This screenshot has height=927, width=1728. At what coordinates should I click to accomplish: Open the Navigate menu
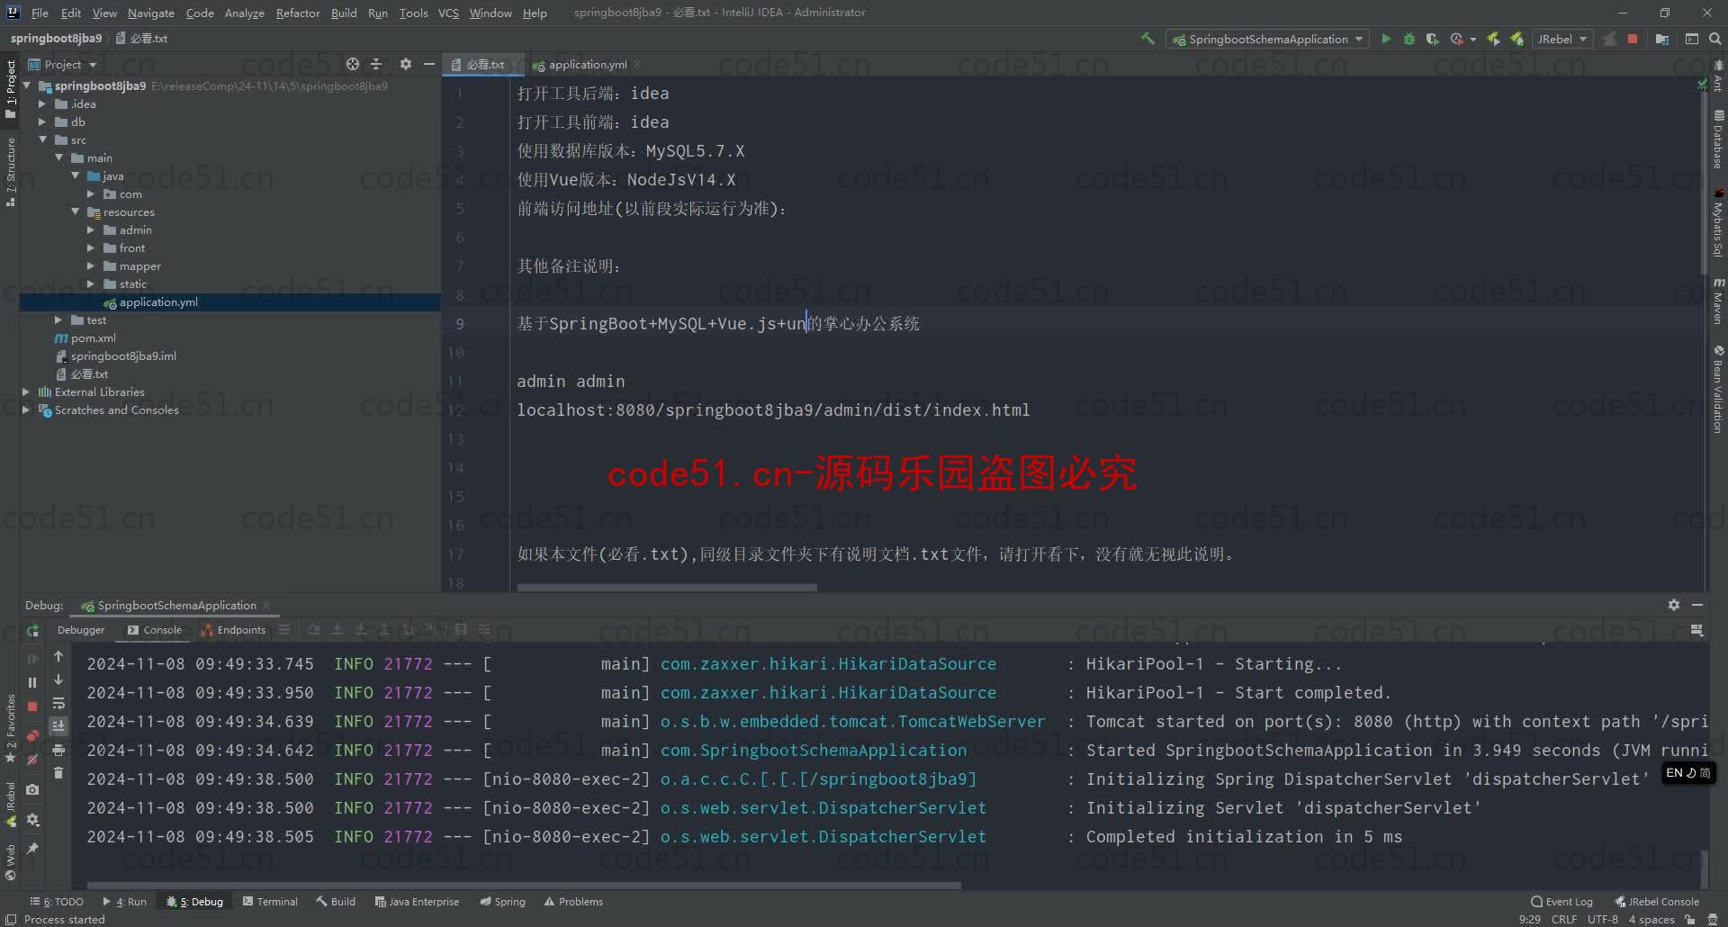coord(150,13)
